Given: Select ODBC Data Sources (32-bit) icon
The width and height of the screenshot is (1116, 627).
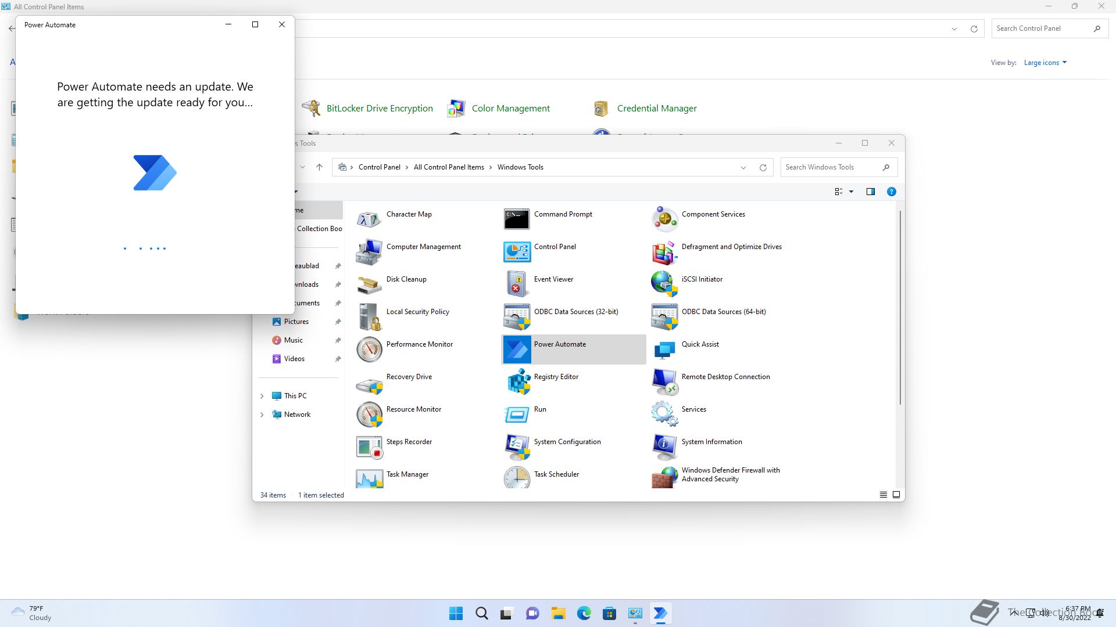Looking at the screenshot, I should tap(517, 317).
